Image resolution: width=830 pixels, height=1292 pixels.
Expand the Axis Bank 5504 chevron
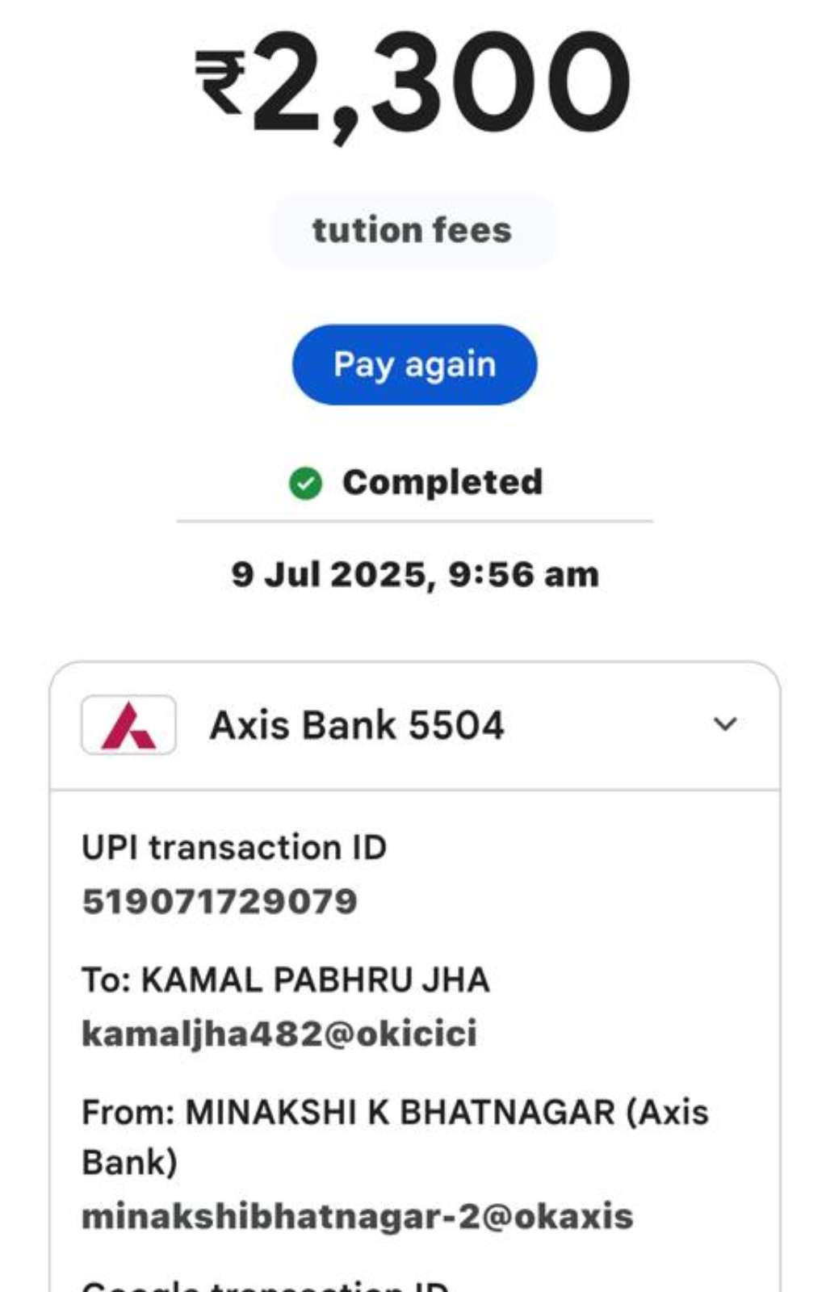point(725,724)
